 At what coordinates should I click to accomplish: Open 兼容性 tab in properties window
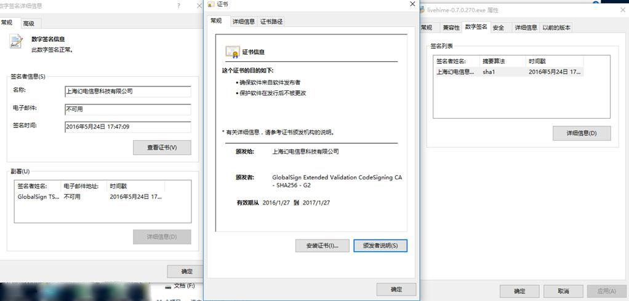tap(451, 28)
